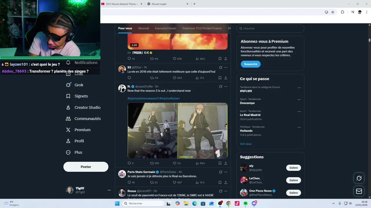Open the Inazuma Eleven timeline tab
The width and height of the screenshot is (371, 208).
(166, 28)
